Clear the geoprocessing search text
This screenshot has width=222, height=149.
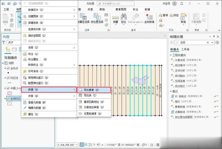click(x=208, y=42)
